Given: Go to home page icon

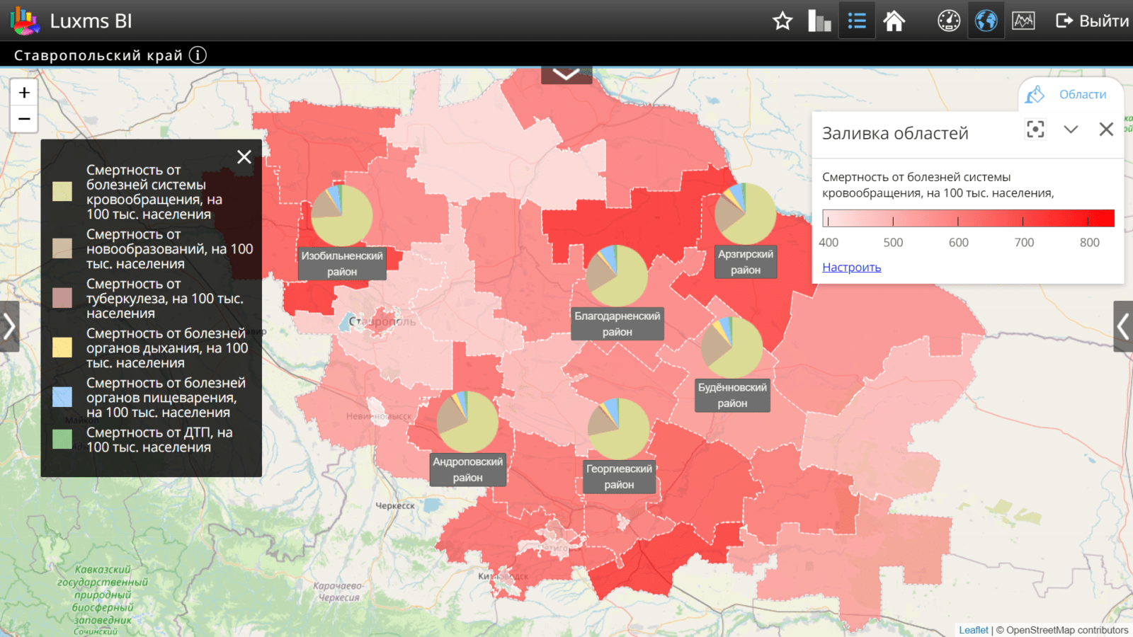Looking at the screenshot, I should point(894,21).
